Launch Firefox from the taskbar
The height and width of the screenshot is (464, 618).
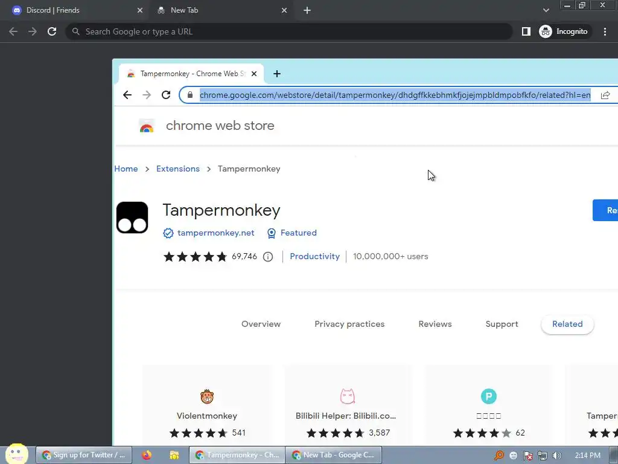(x=147, y=455)
